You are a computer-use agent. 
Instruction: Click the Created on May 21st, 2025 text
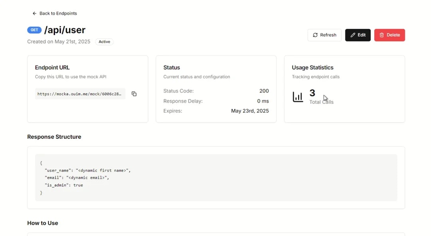(59, 42)
